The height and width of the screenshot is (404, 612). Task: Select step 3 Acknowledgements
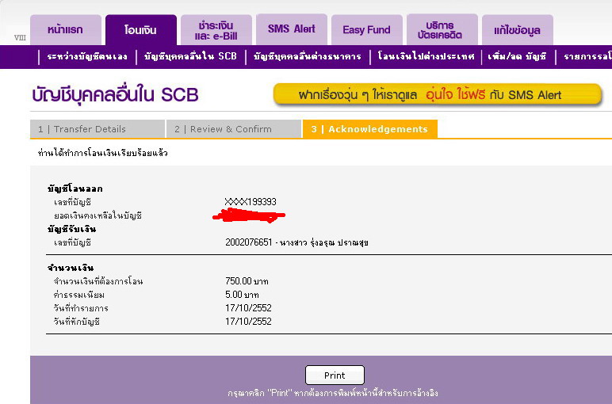pyautogui.click(x=370, y=129)
